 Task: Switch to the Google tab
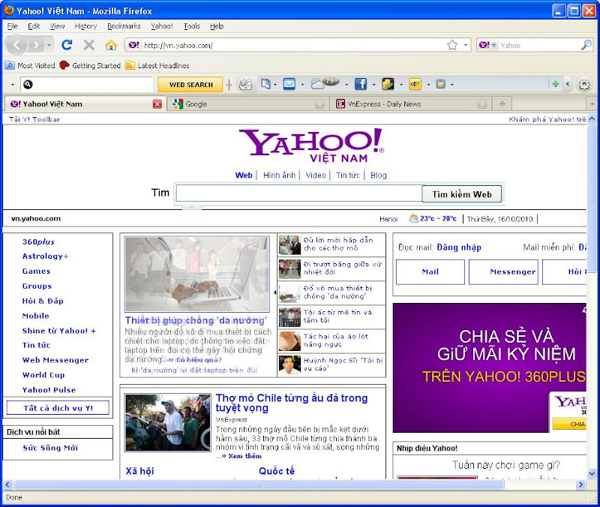coord(248,103)
